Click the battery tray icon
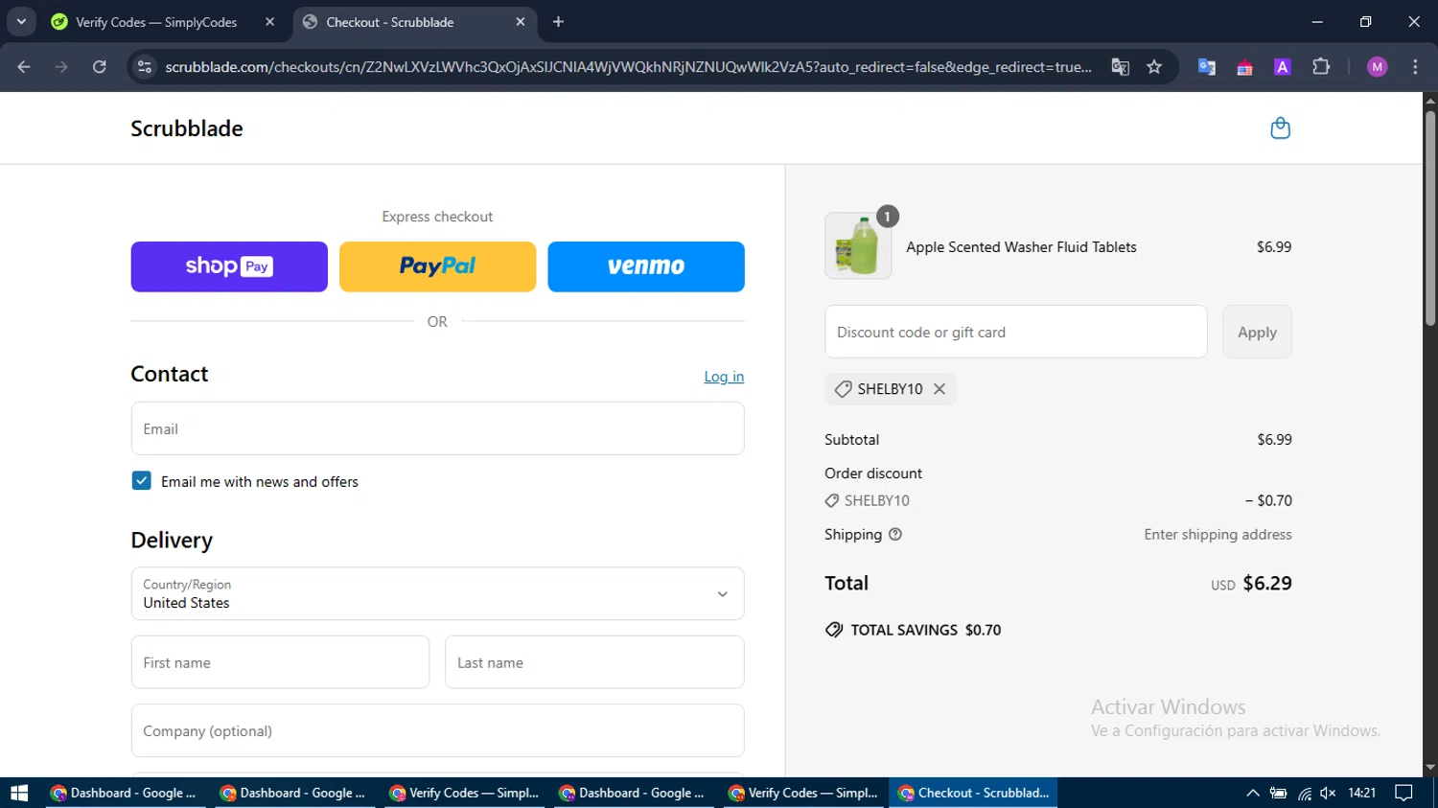1438x808 pixels. pos(1278,793)
